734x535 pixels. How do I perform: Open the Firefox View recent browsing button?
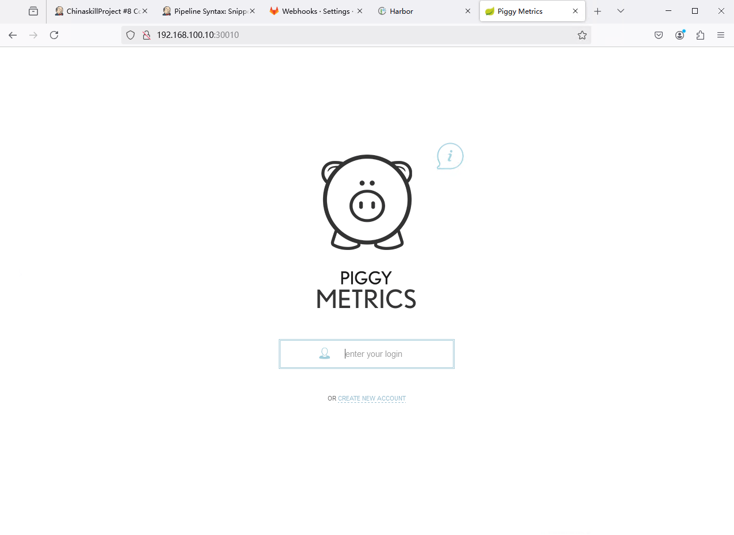point(33,11)
